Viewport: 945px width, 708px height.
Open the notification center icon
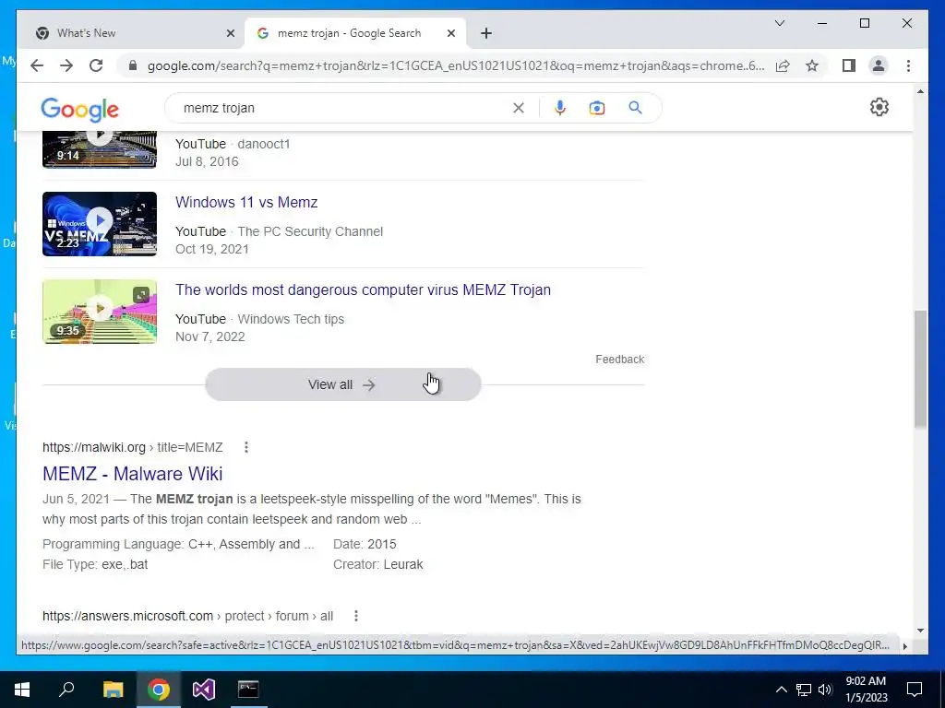(915, 690)
